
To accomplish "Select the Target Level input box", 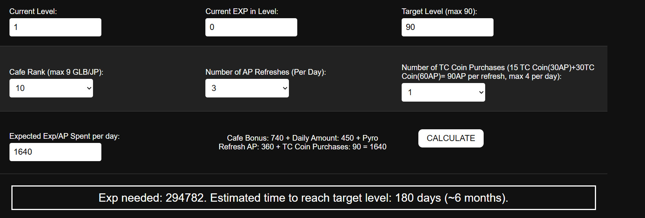I will point(447,27).
